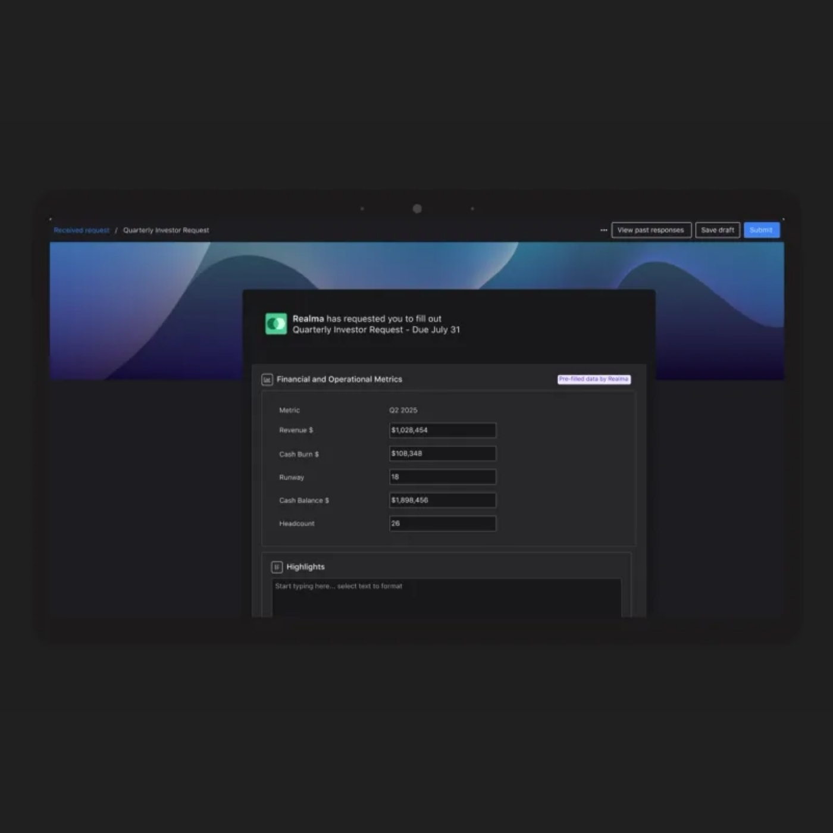Click the View past responses button
The image size is (833, 833).
[x=652, y=230]
